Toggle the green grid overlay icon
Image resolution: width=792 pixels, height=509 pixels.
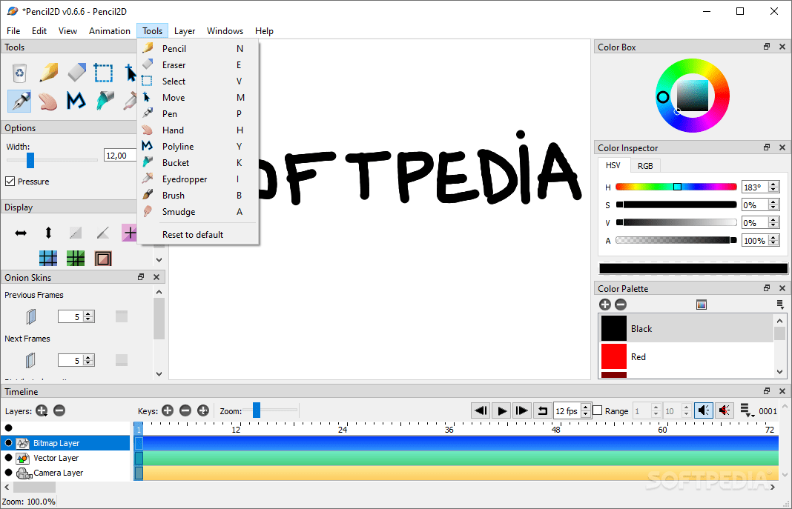tap(75, 259)
